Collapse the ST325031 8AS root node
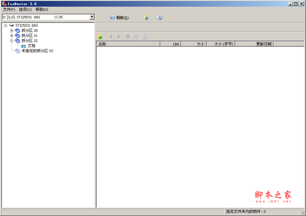This screenshot has width=306, height=216. coord(6,25)
